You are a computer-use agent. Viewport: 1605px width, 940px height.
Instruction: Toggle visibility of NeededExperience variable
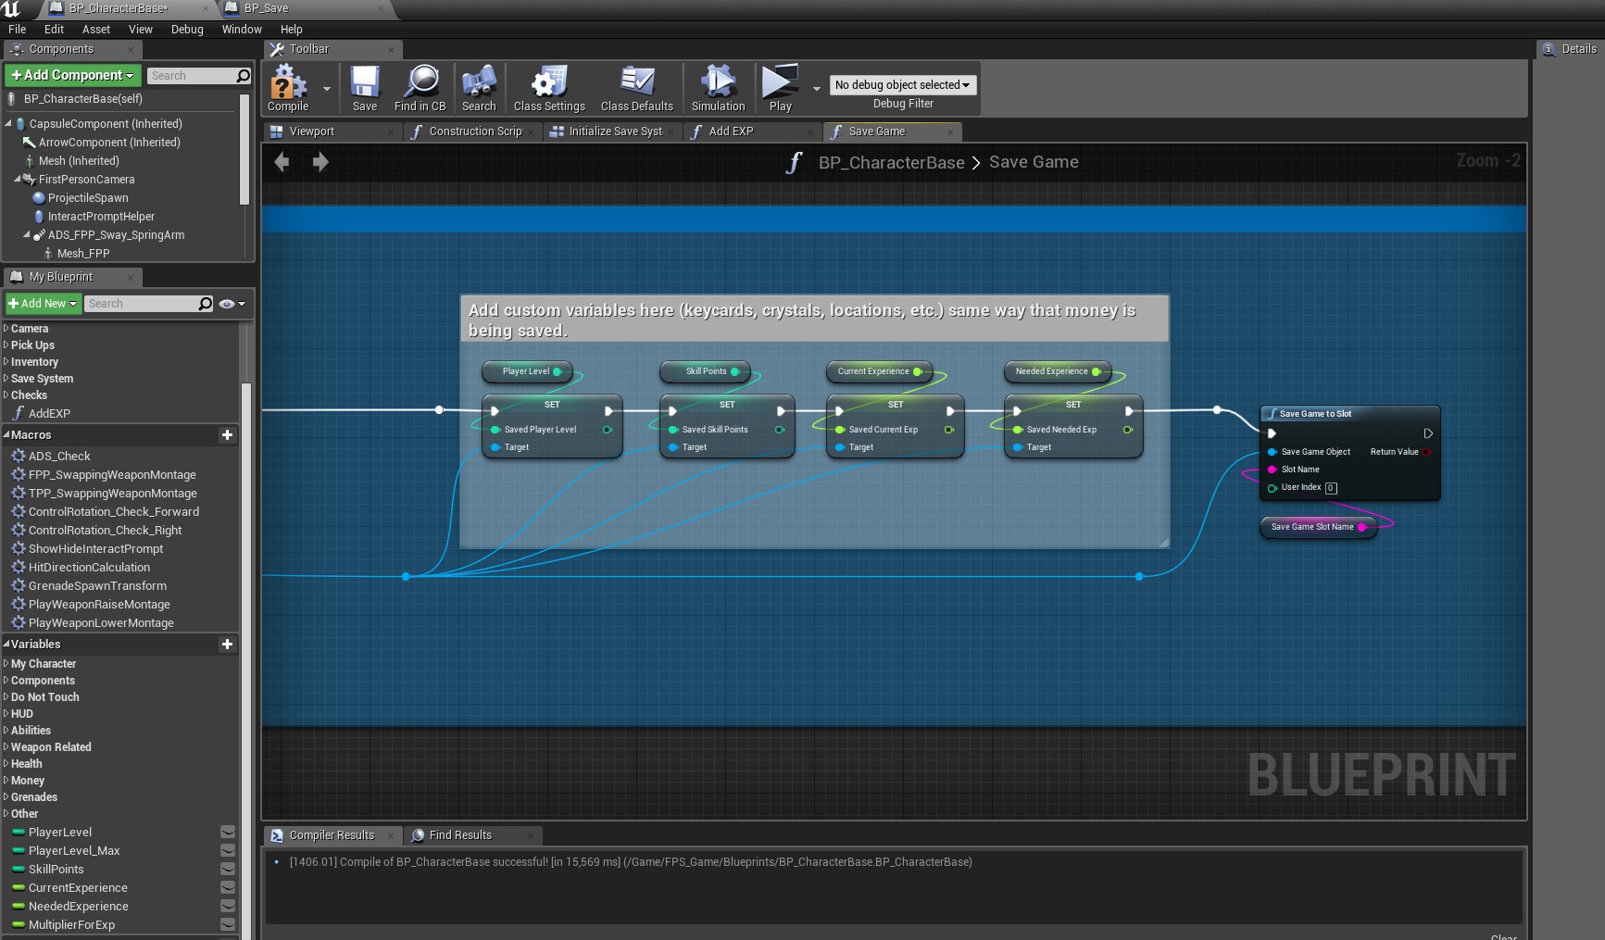[228, 907]
